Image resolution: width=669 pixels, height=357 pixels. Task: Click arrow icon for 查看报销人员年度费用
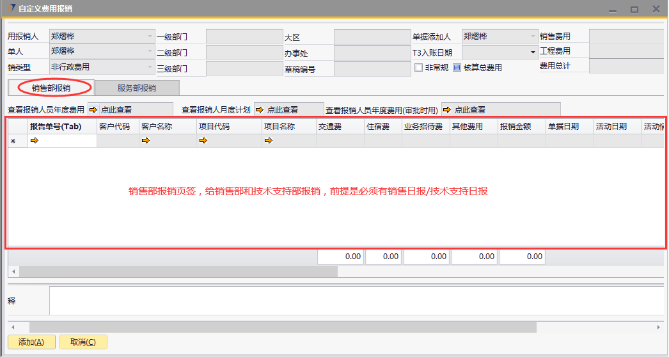click(93, 110)
